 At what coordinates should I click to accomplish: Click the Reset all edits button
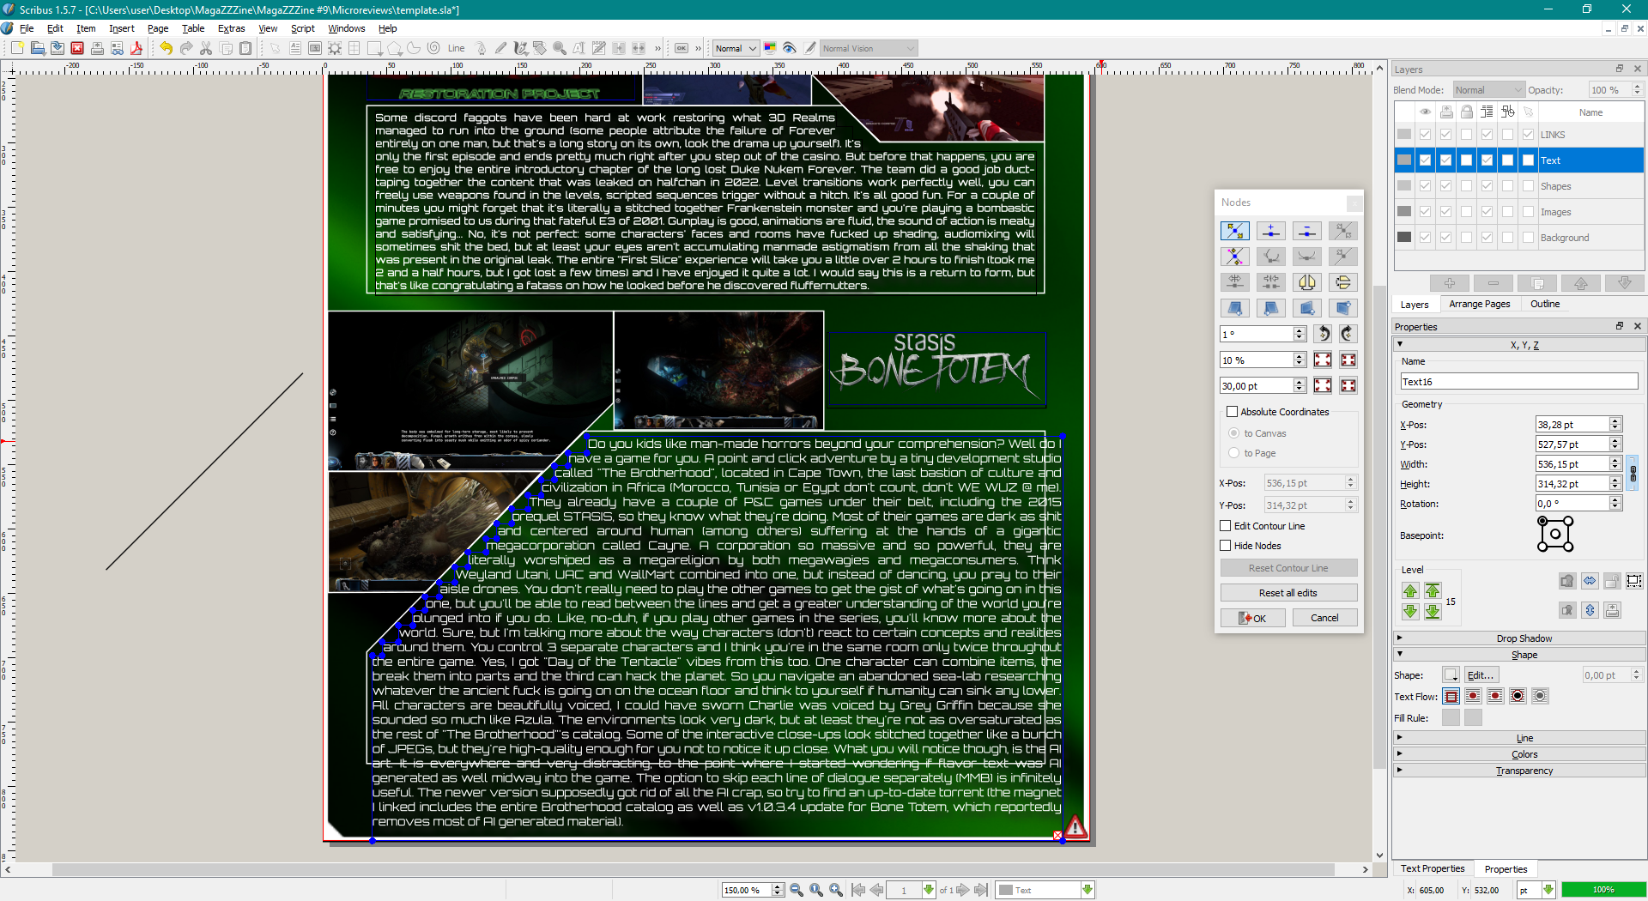coord(1288,593)
